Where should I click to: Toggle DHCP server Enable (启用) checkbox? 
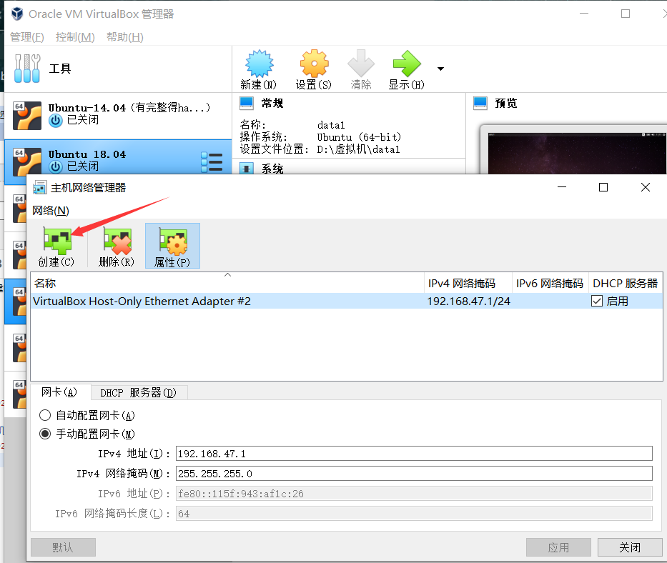coord(597,301)
